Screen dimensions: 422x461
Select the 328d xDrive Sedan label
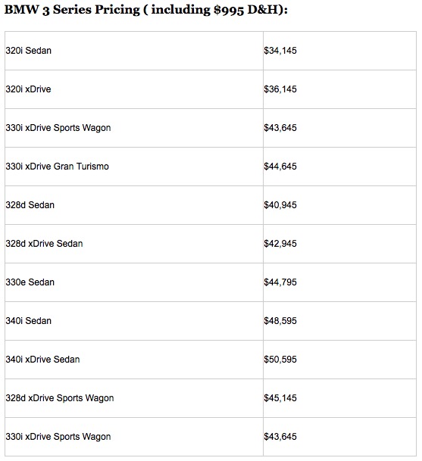[44, 244]
